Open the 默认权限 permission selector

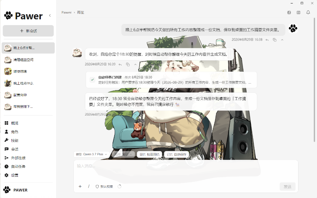[x=104, y=186]
